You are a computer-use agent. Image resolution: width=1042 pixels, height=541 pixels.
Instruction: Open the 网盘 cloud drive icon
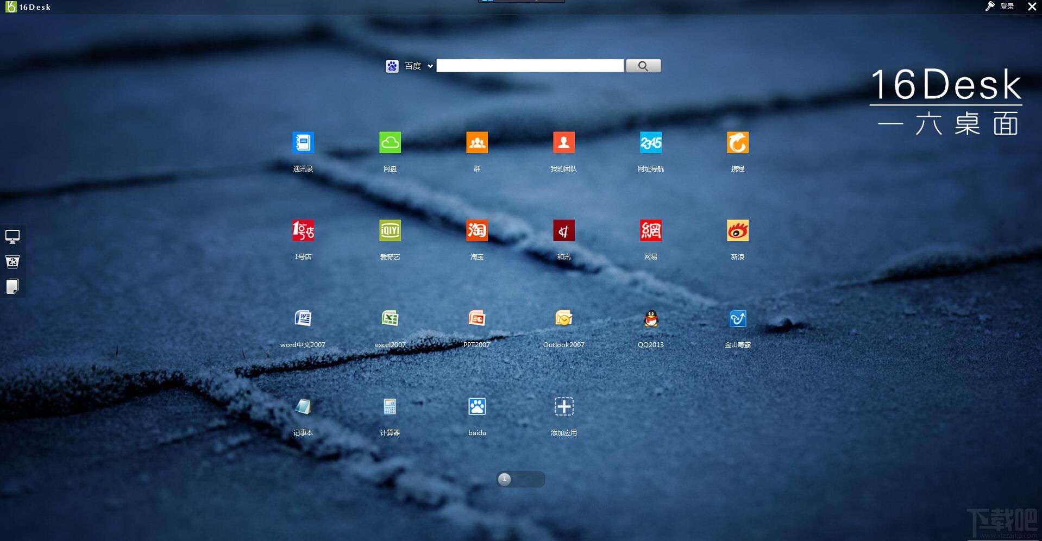tap(390, 143)
